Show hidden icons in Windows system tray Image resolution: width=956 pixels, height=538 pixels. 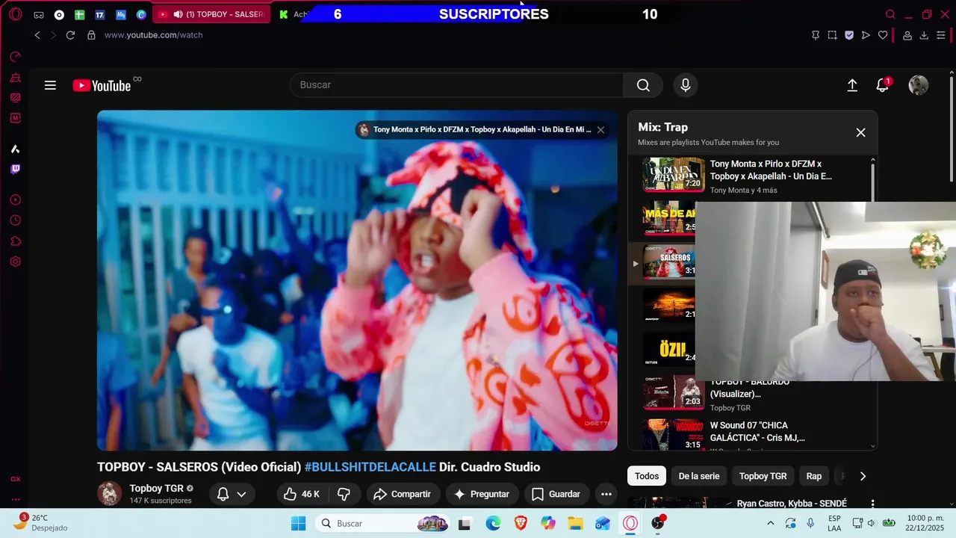(x=771, y=523)
